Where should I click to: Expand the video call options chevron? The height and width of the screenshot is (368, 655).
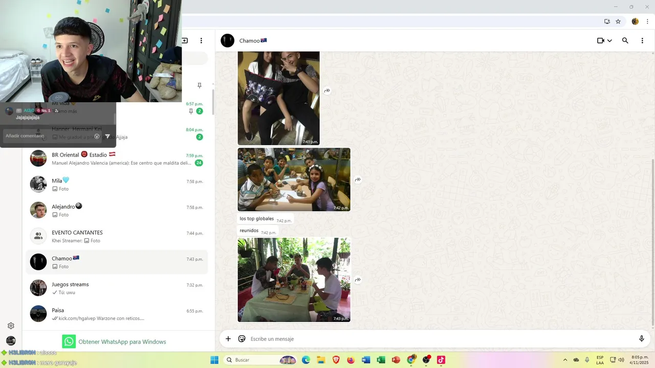pyautogui.click(x=609, y=40)
